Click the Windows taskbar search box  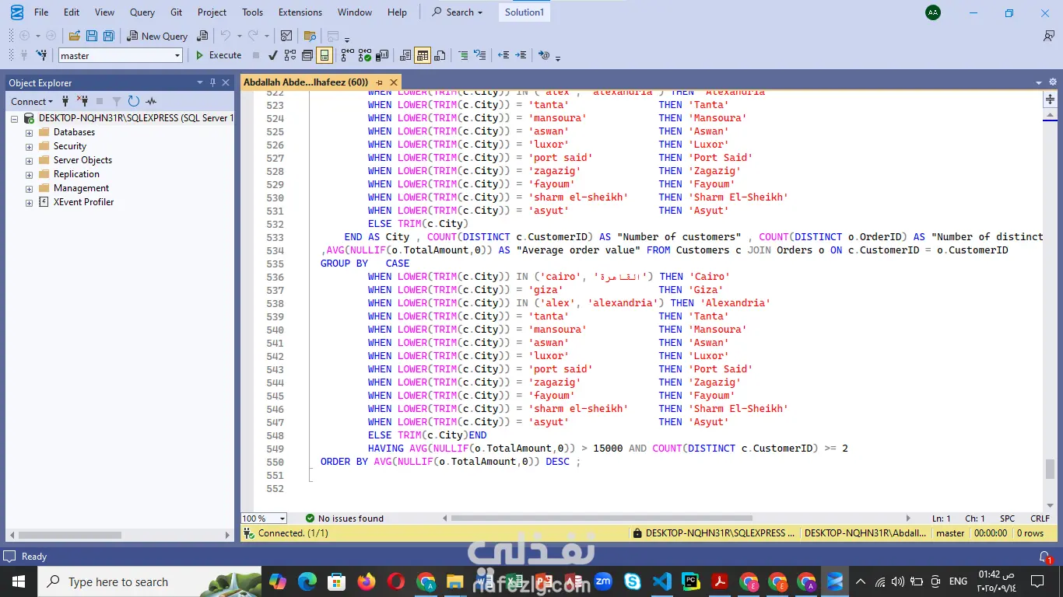[x=117, y=581]
